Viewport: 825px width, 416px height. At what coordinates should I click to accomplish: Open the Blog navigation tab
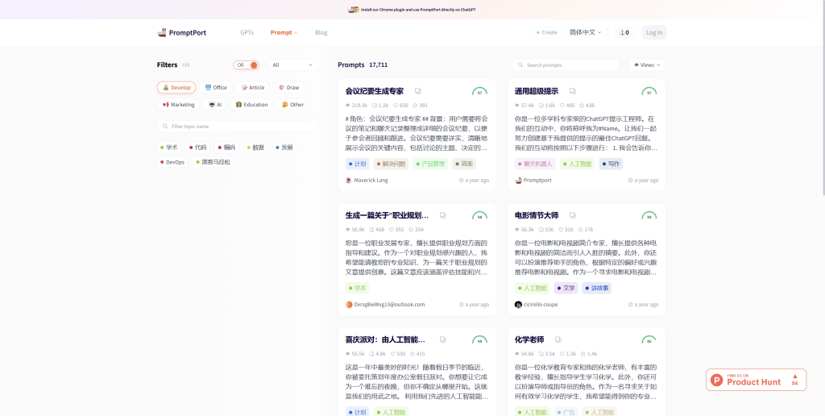[x=321, y=32]
